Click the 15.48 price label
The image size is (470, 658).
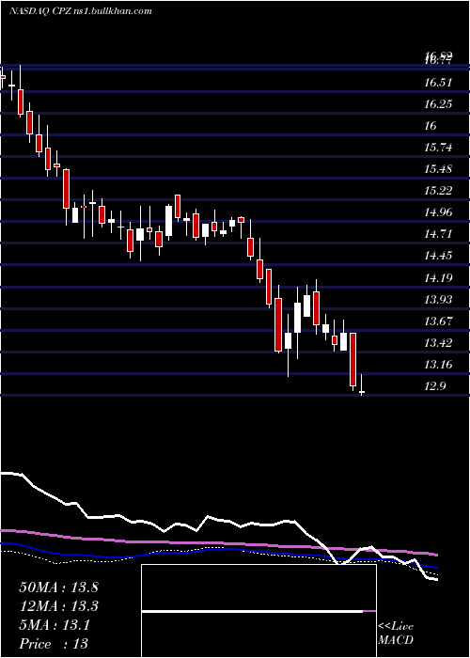(x=438, y=169)
